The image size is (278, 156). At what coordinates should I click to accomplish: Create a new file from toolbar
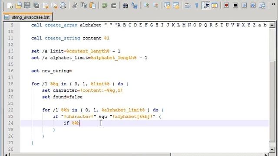pos(10,6)
